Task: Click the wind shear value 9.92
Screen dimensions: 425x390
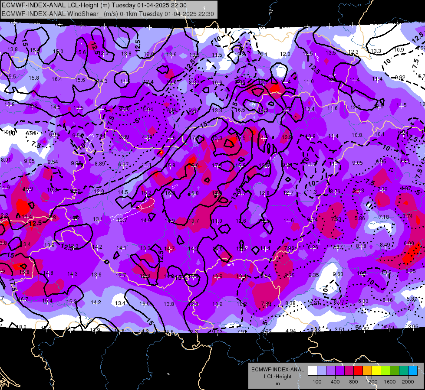Action: [400, 78]
